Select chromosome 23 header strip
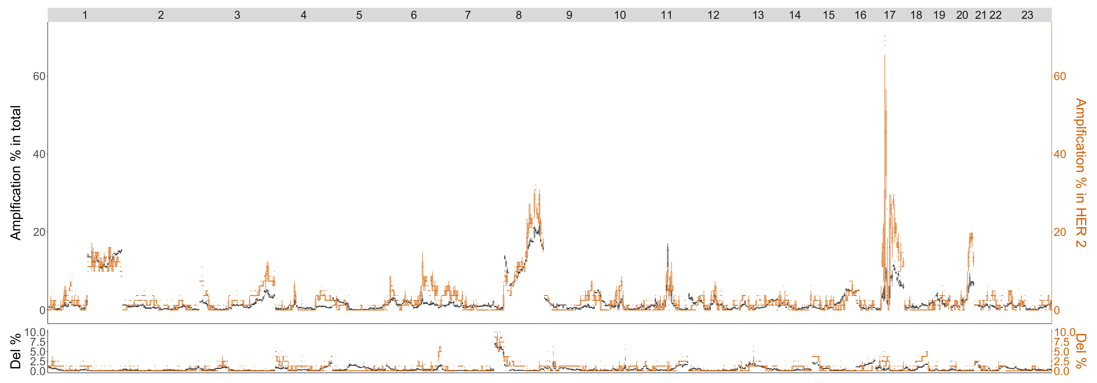Screen dimensions: 1097x383 (x=1027, y=15)
